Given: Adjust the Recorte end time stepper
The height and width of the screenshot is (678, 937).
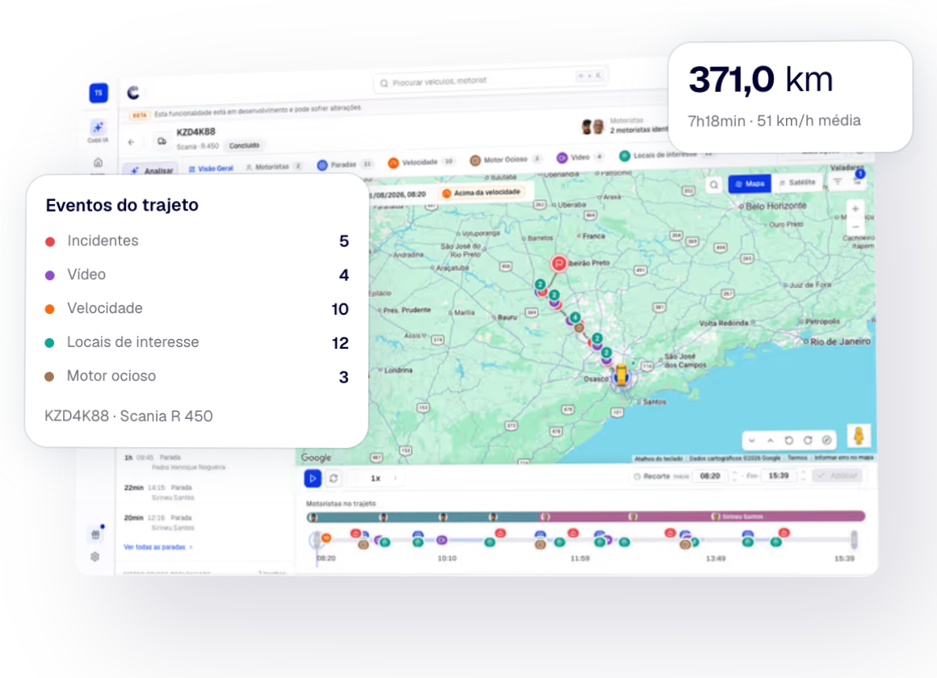Looking at the screenshot, I should click(803, 476).
